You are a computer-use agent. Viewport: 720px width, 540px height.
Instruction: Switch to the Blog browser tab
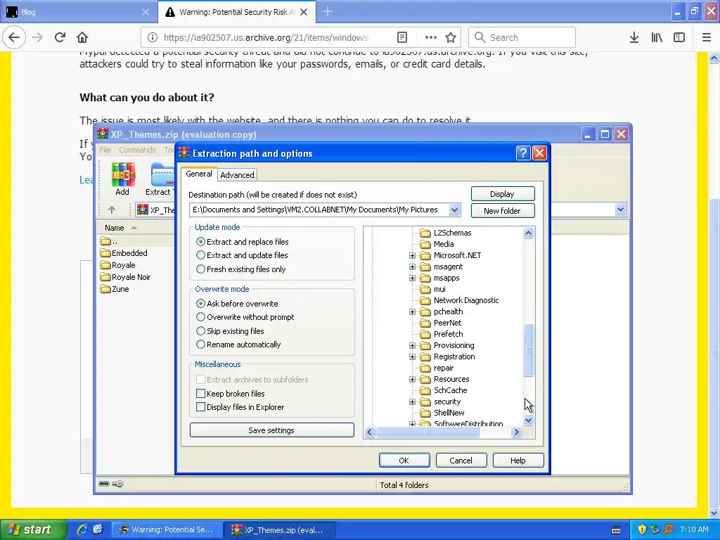tap(78, 12)
